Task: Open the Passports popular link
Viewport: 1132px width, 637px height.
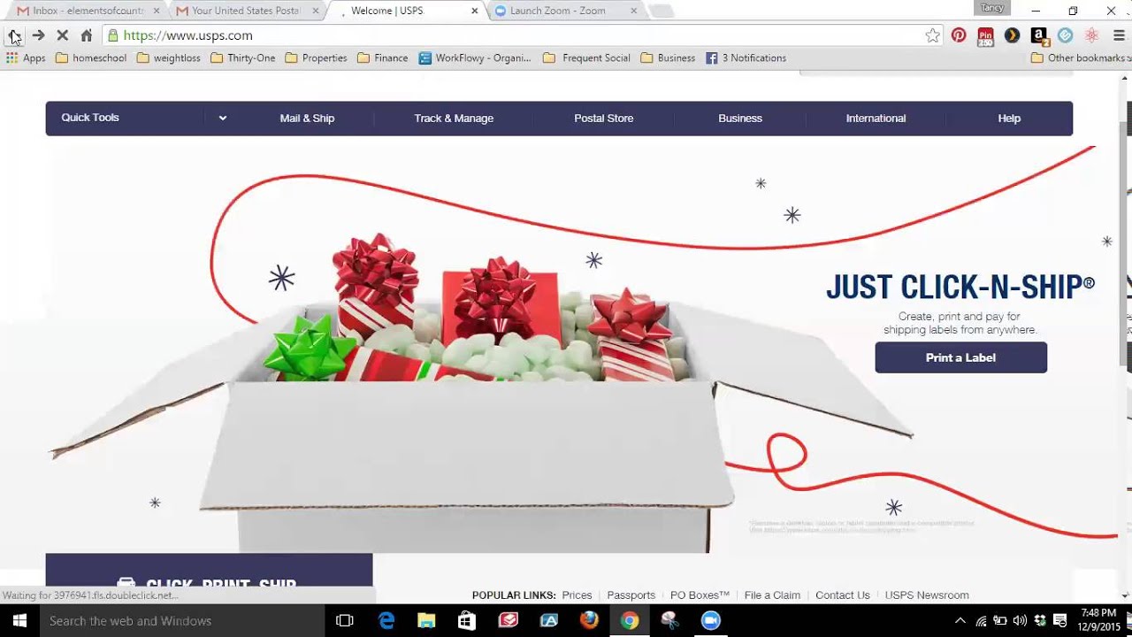Action: (631, 595)
